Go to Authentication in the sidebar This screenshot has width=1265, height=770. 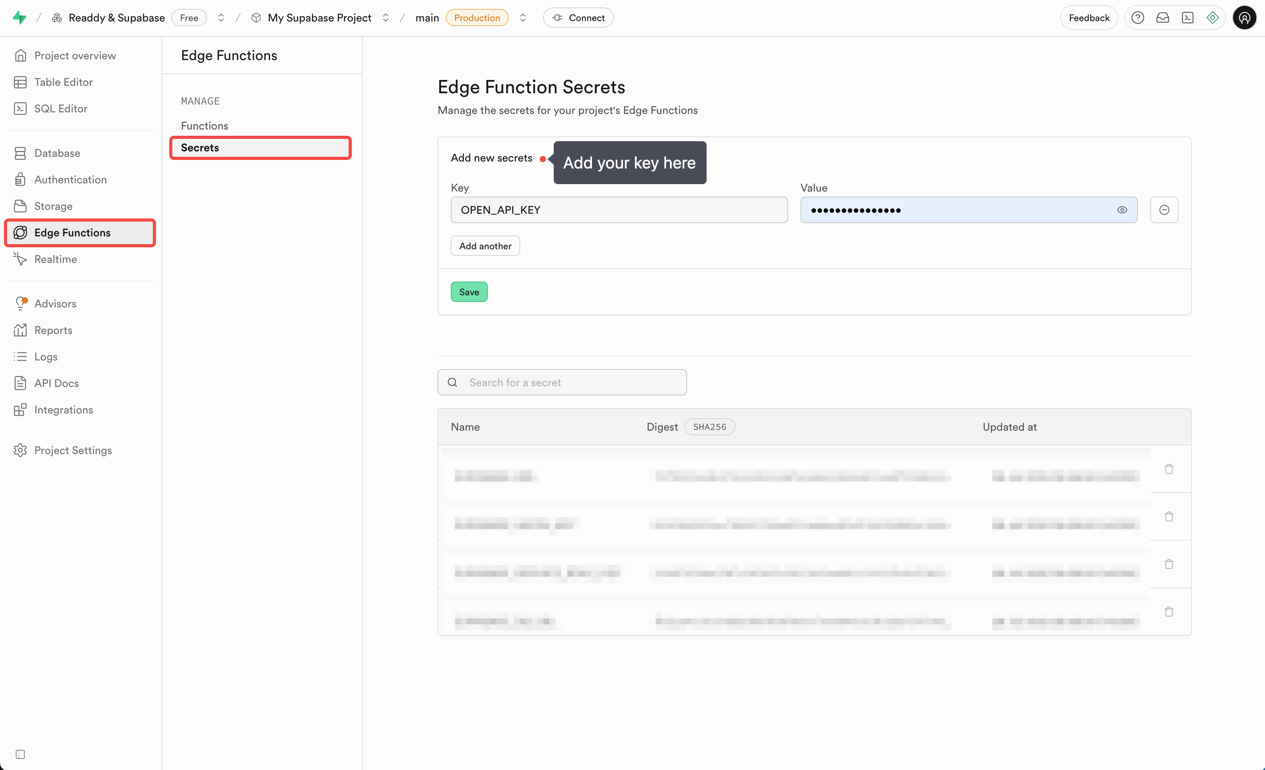click(x=70, y=179)
